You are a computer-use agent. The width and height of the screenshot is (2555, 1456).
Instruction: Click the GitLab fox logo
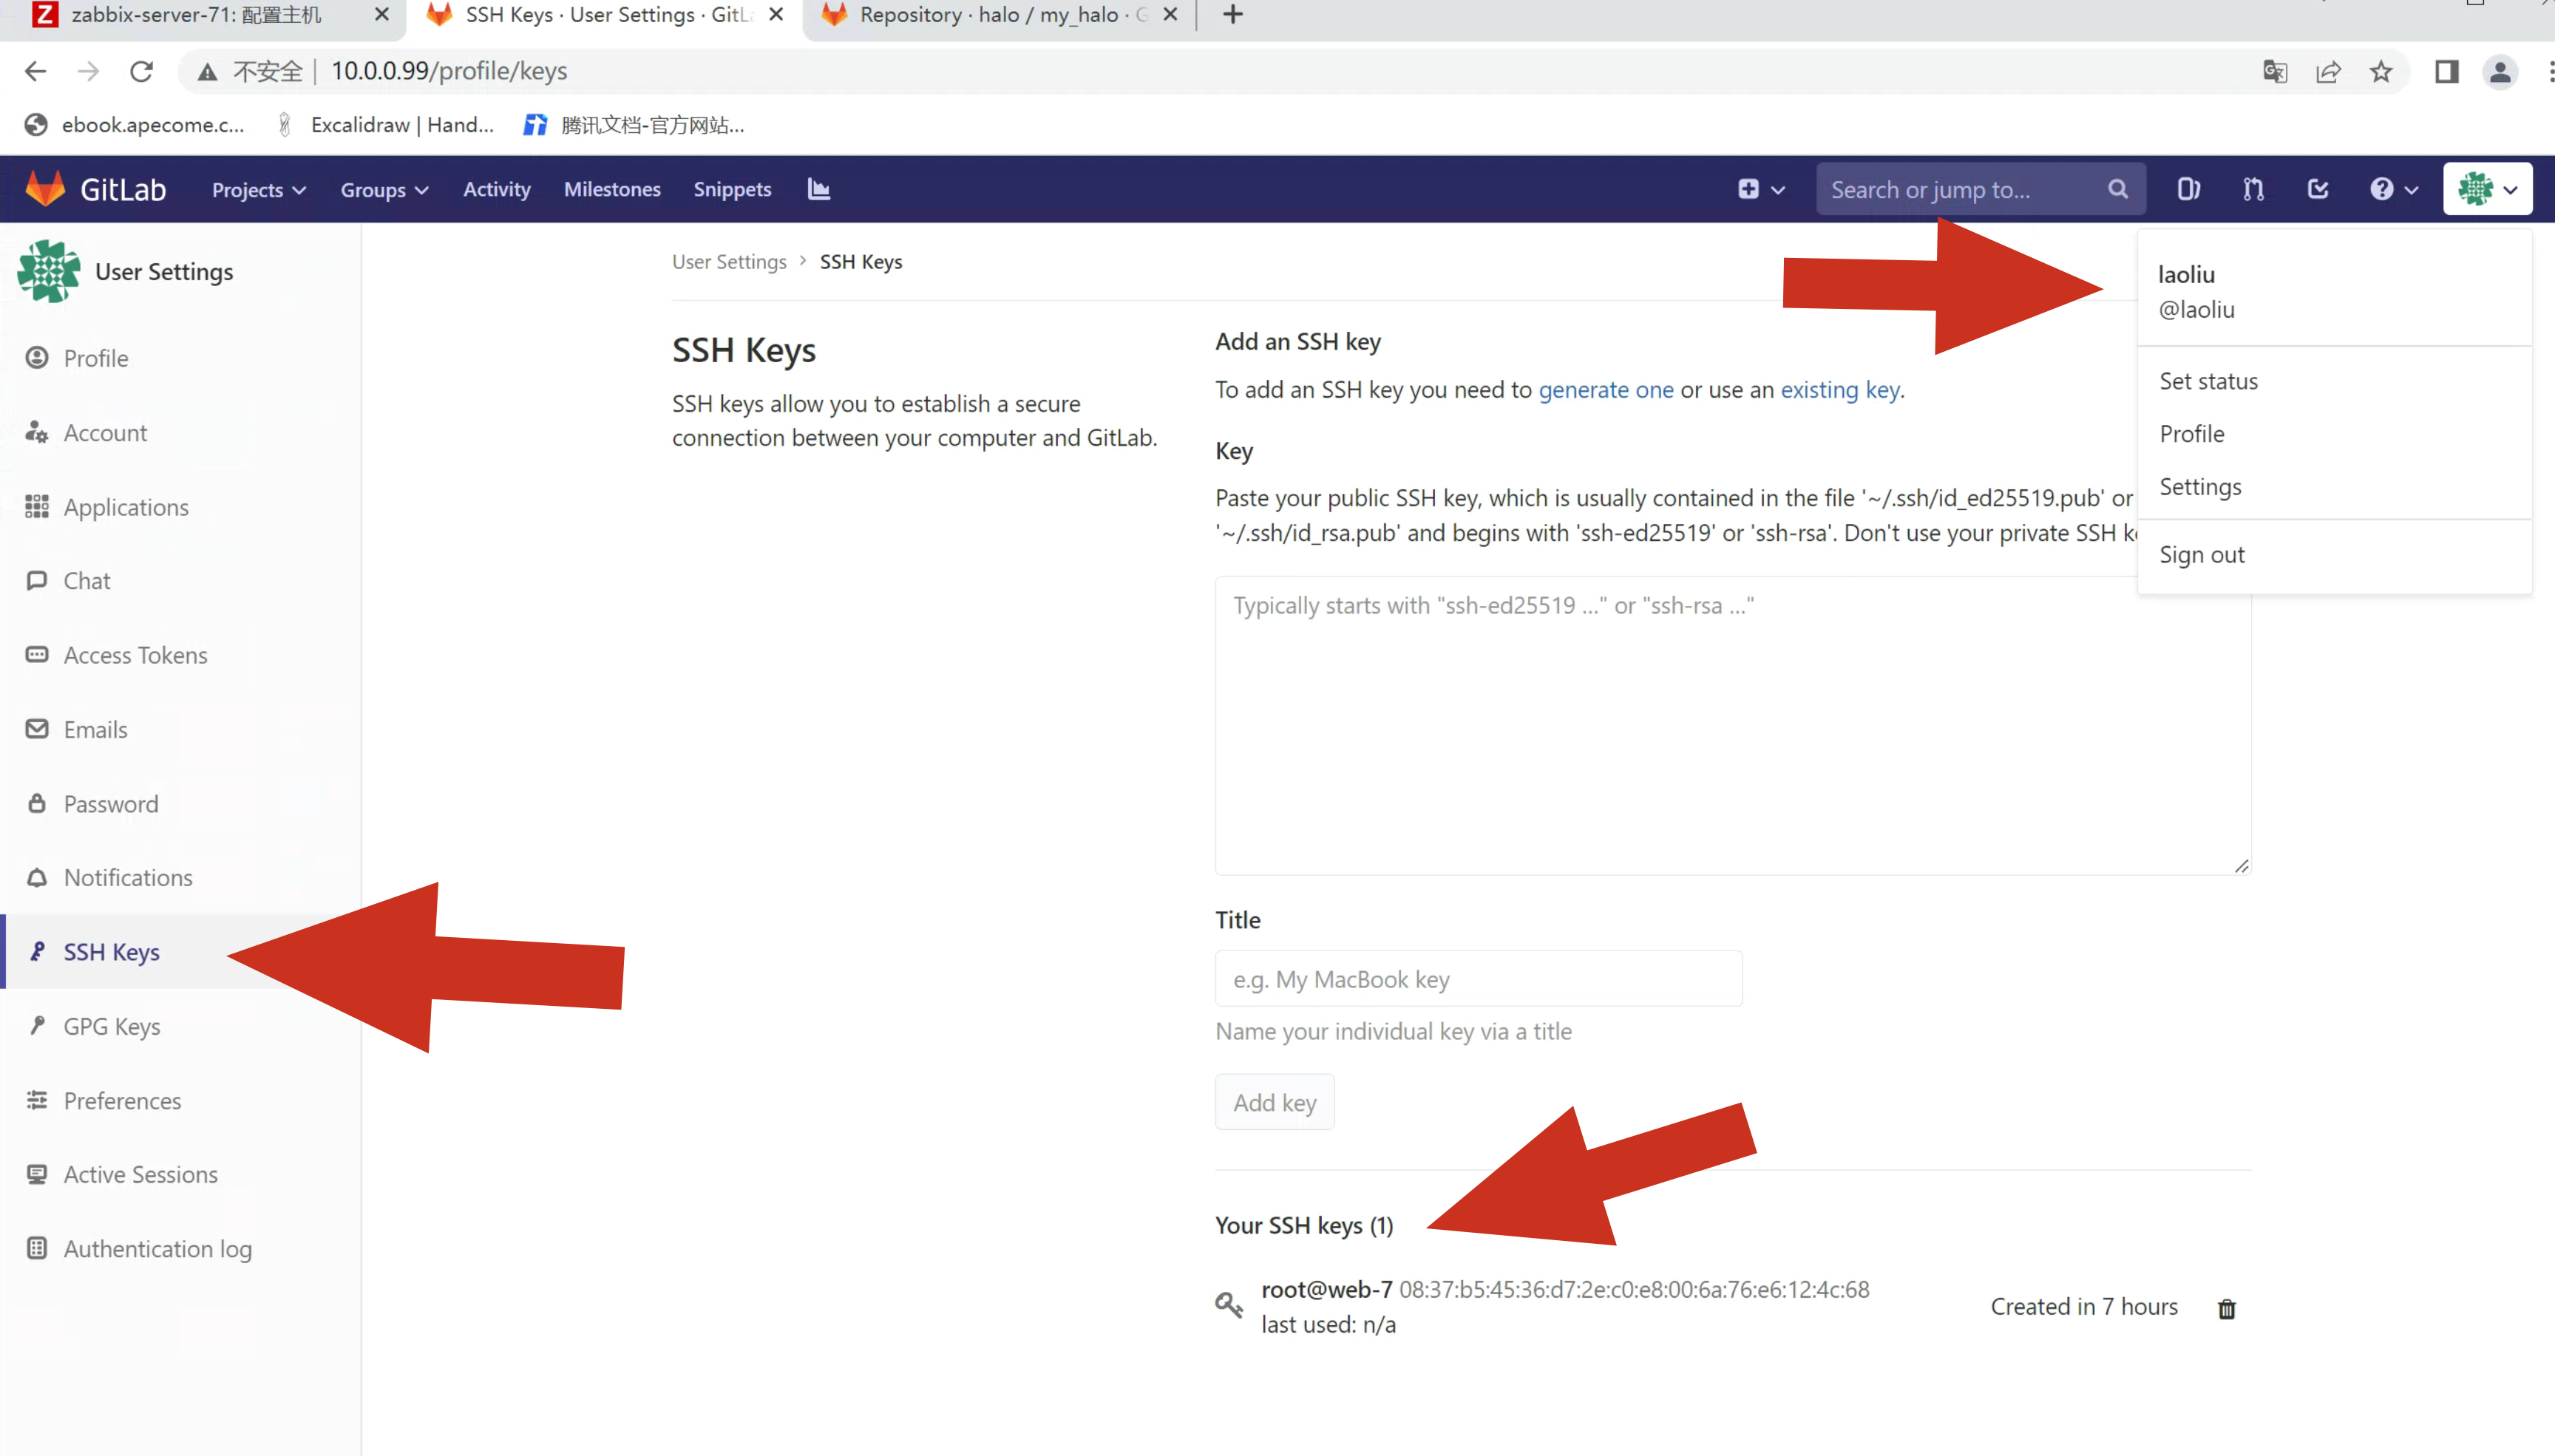pos(45,189)
